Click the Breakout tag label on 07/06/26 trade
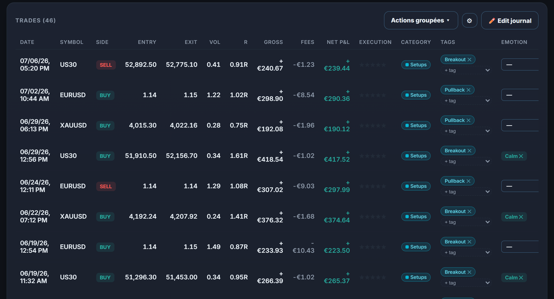554x299 pixels. 455,60
